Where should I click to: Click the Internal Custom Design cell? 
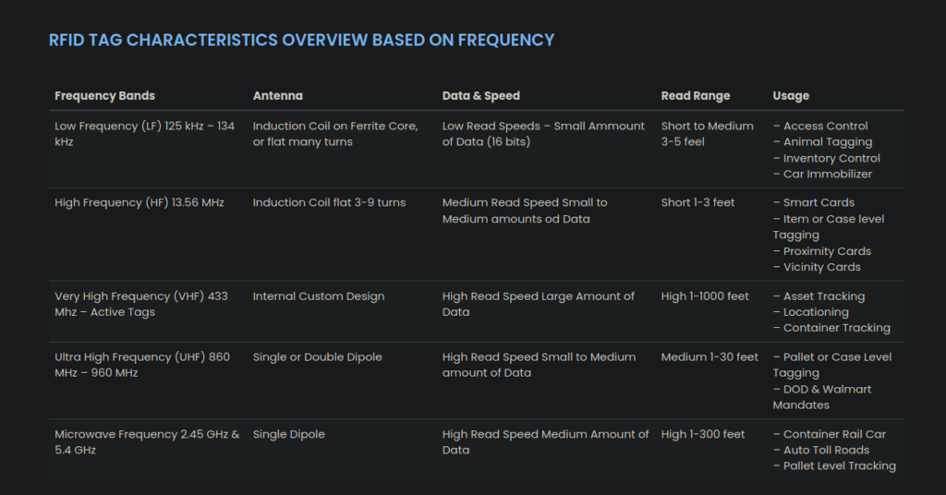coord(319,296)
